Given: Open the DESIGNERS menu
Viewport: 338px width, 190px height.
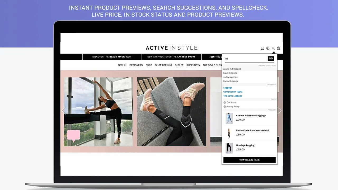Looking at the screenshot, I should pos(136,65).
